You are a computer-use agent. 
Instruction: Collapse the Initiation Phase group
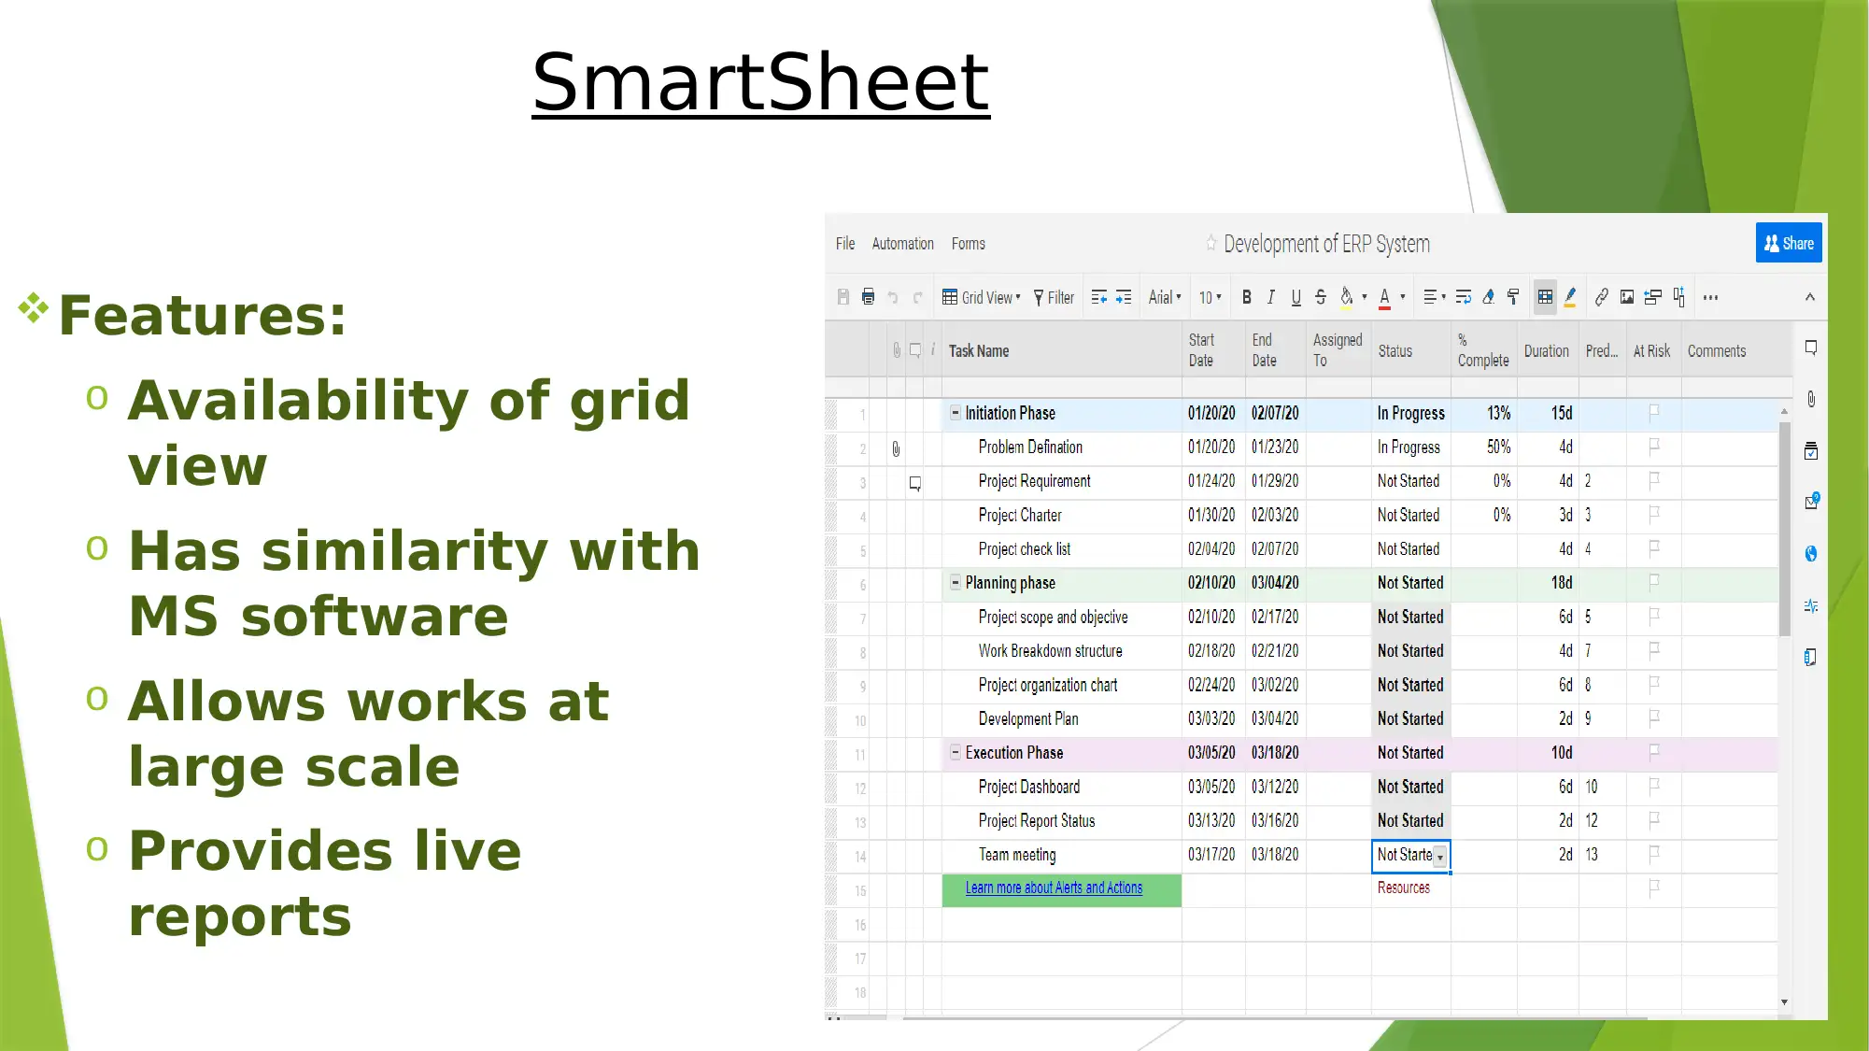[955, 412]
